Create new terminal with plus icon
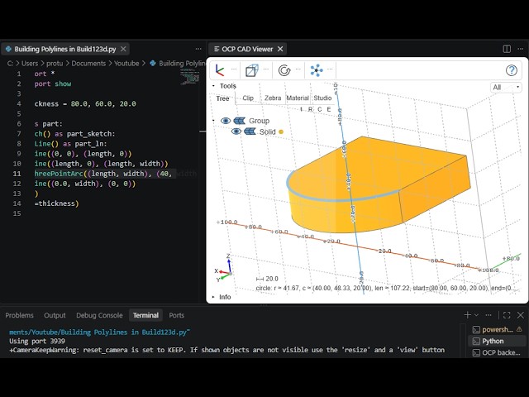Screen dimensions: 529x397 point(467,315)
